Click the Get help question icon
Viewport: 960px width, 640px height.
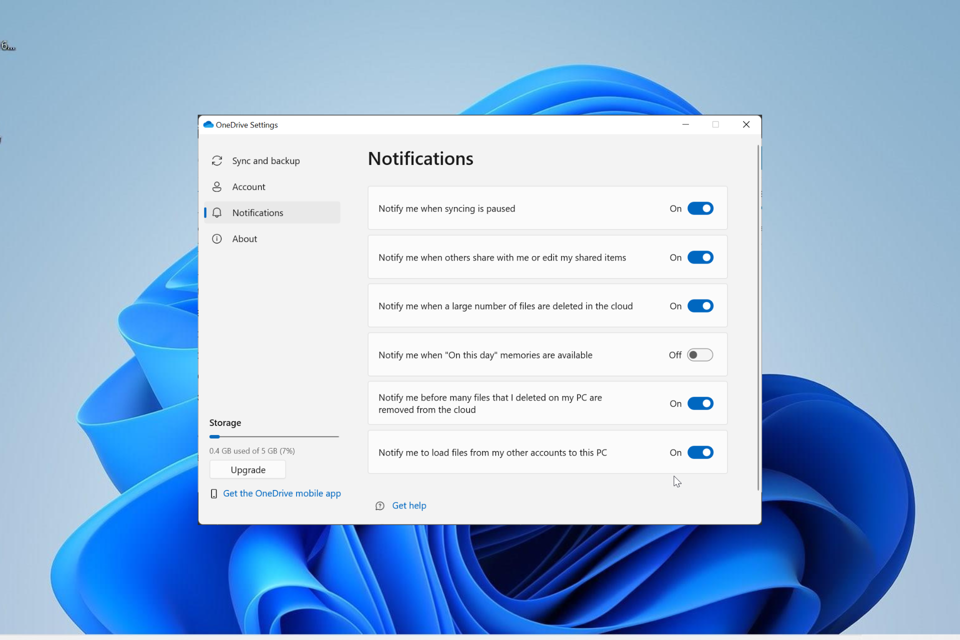click(x=380, y=505)
